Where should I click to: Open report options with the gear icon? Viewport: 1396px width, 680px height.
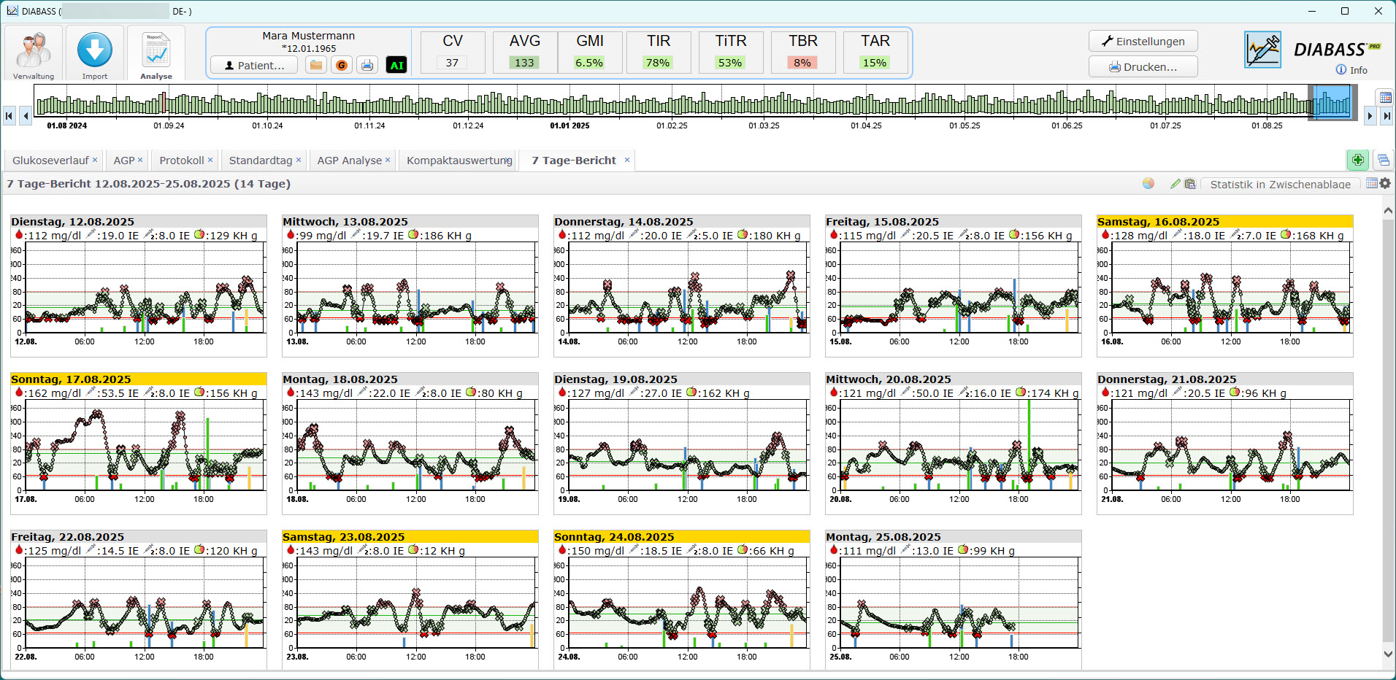(1385, 184)
